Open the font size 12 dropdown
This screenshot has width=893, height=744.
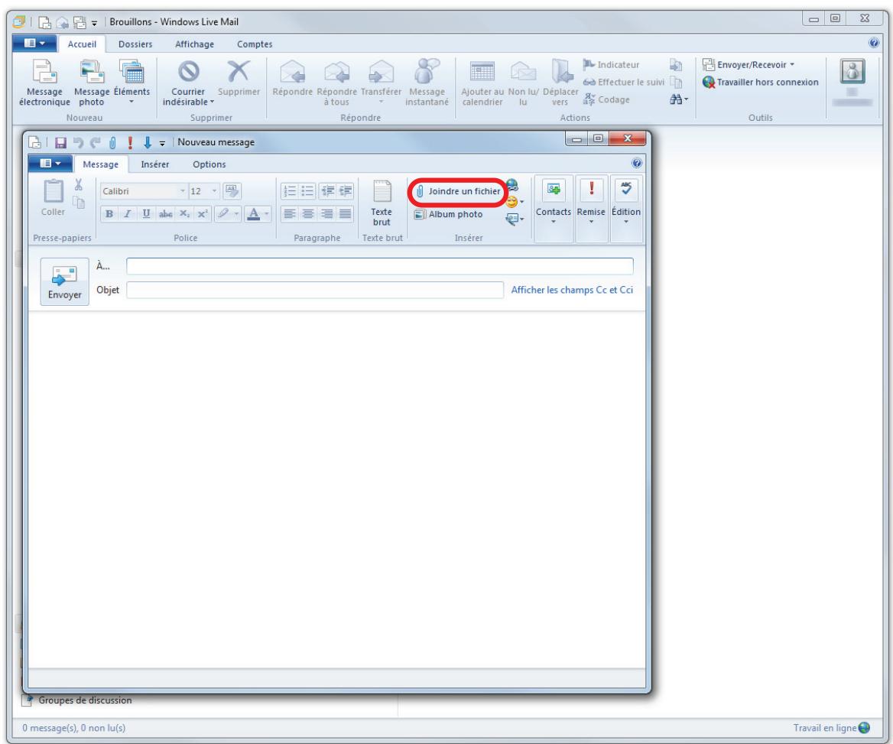[x=214, y=191]
